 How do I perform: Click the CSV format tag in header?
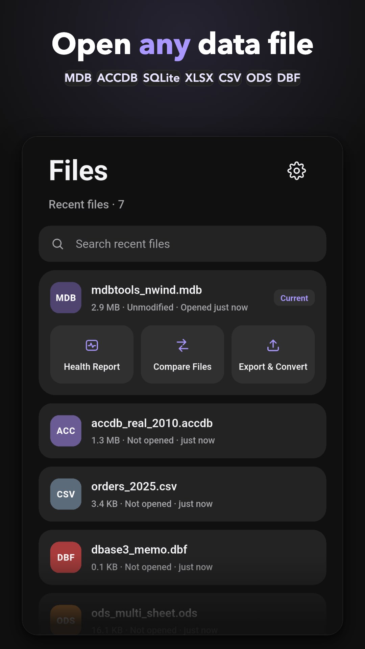[230, 78]
